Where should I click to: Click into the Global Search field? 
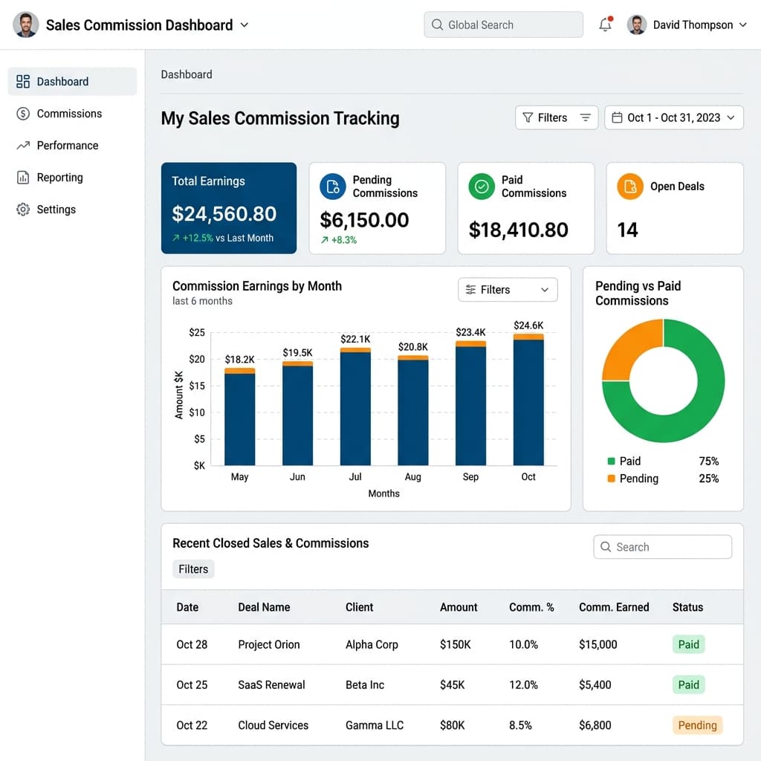click(x=503, y=25)
